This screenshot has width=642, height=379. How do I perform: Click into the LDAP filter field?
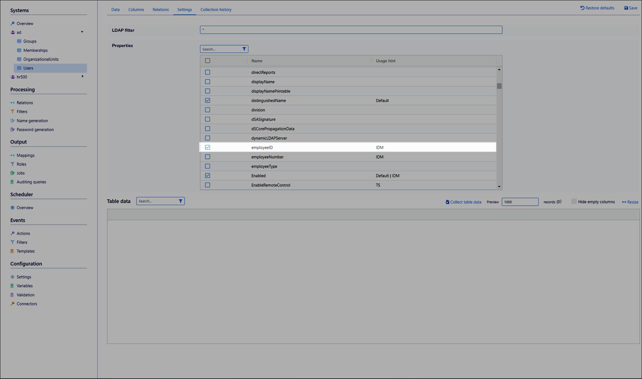coord(351,30)
